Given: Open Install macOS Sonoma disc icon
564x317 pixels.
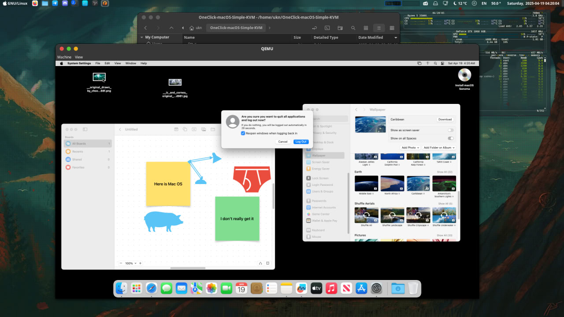Looking at the screenshot, I should pos(464,75).
